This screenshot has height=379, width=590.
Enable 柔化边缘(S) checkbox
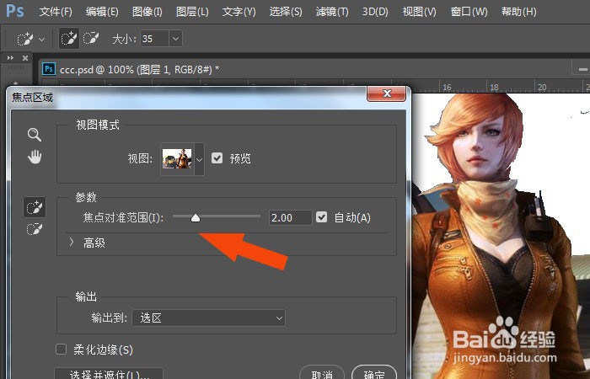61,350
